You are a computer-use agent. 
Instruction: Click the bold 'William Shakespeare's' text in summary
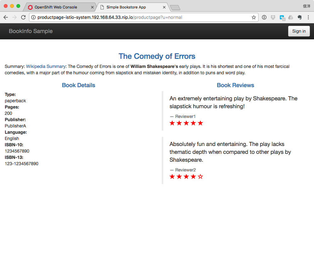pyautogui.click(x=154, y=66)
